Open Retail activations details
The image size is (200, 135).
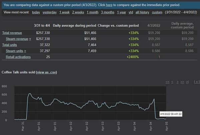point(18,57)
